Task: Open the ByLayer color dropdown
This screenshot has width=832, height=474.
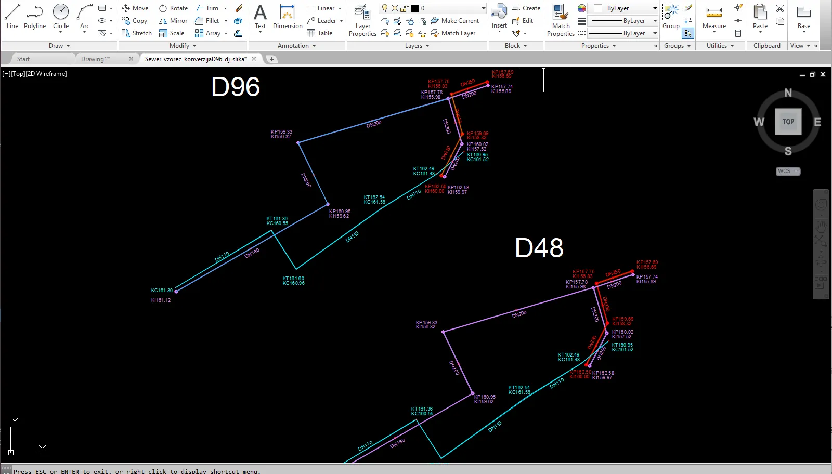Action: [655, 8]
